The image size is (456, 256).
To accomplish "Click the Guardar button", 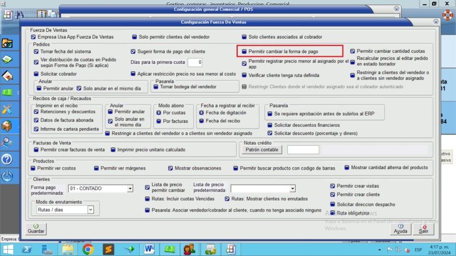I will 36,229.
